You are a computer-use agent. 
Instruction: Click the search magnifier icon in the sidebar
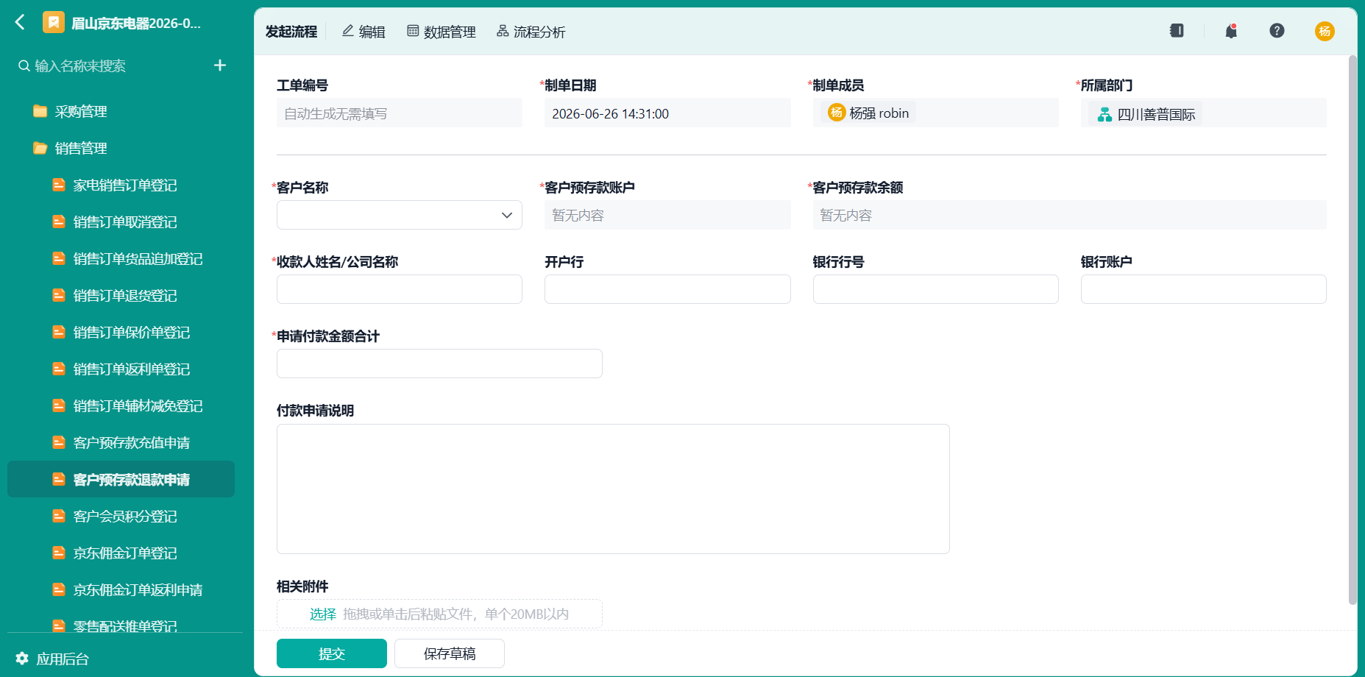24,65
